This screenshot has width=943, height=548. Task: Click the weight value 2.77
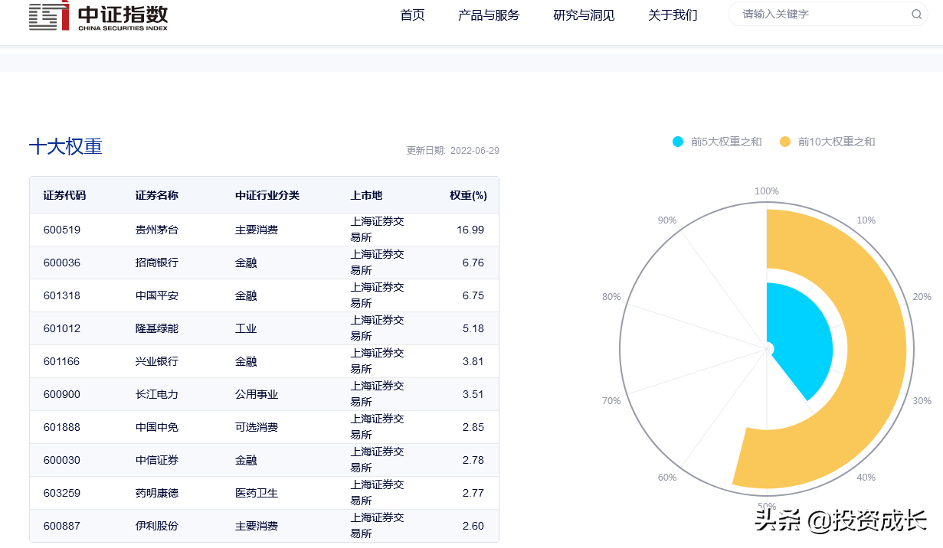click(473, 493)
